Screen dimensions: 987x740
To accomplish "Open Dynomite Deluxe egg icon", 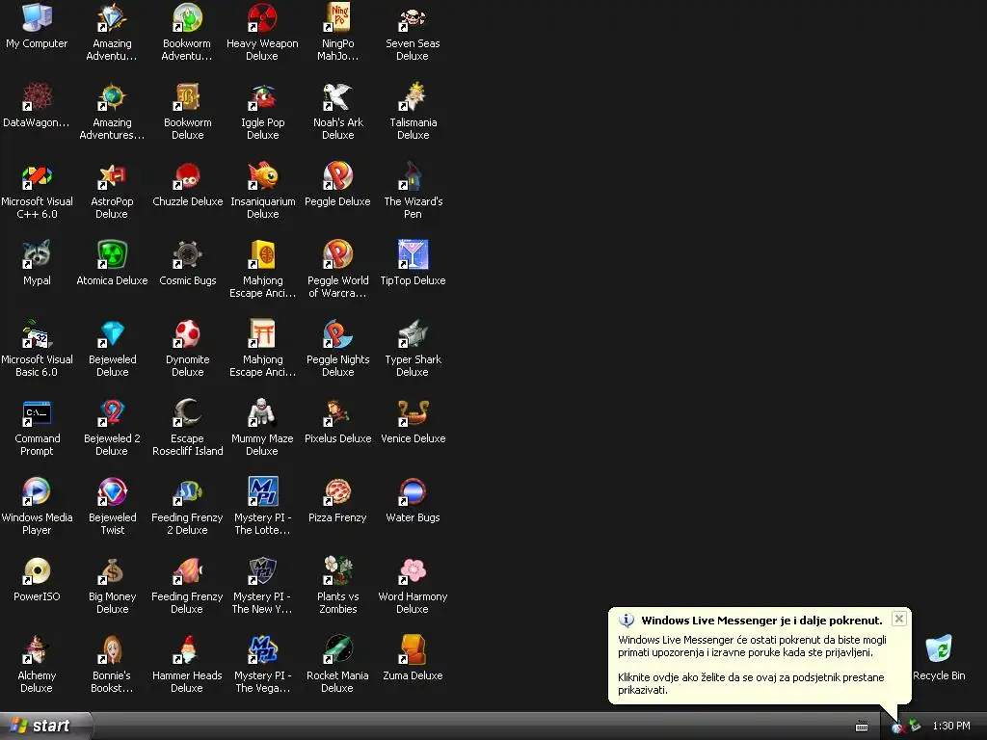I will coord(187,333).
